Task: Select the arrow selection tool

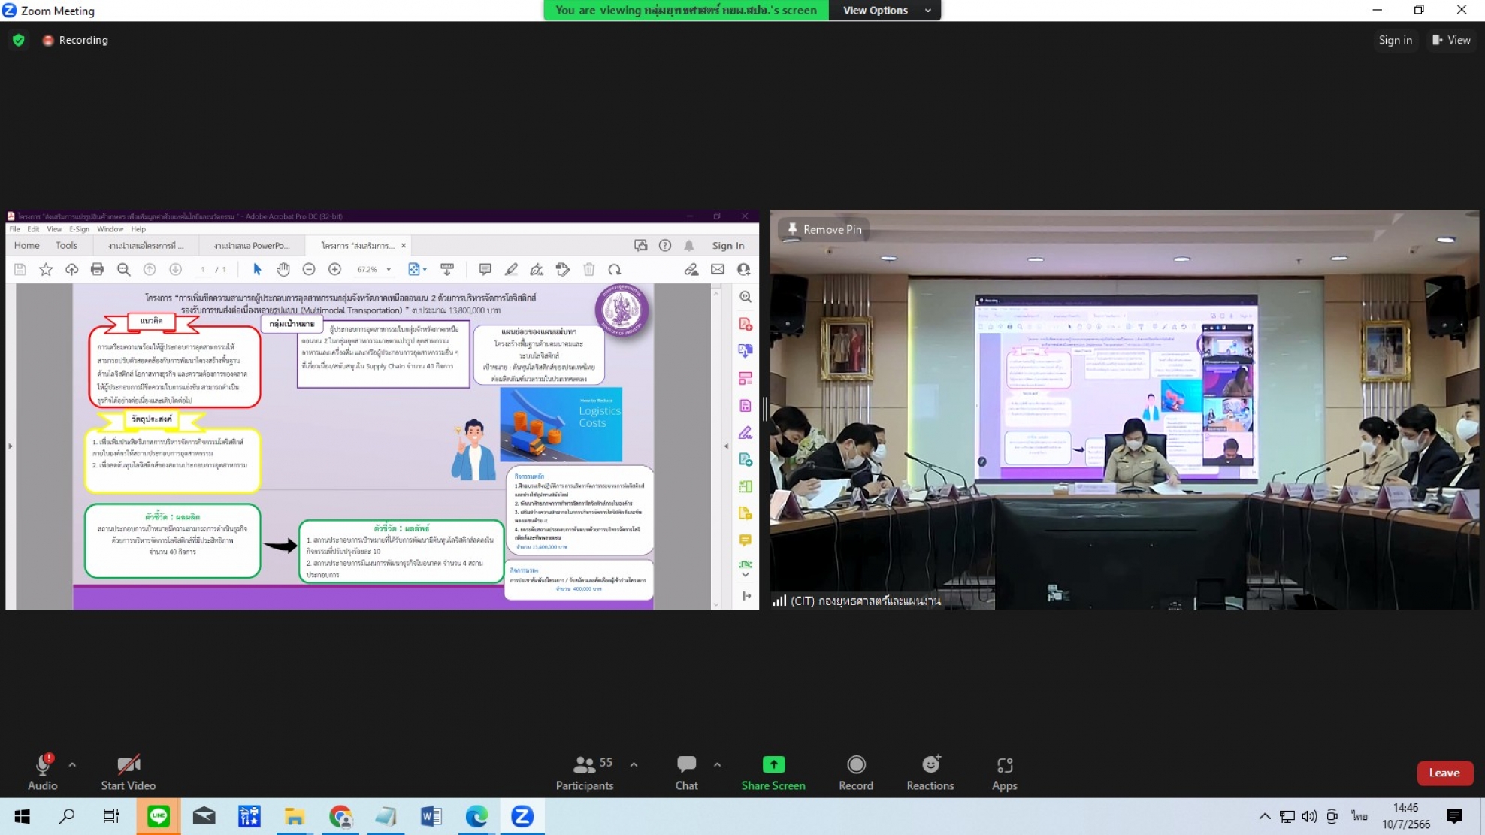Action: point(257,269)
